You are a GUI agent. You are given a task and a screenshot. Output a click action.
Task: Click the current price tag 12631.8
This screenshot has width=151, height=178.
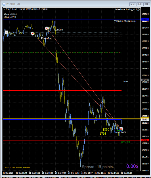(x=145, y=120)
